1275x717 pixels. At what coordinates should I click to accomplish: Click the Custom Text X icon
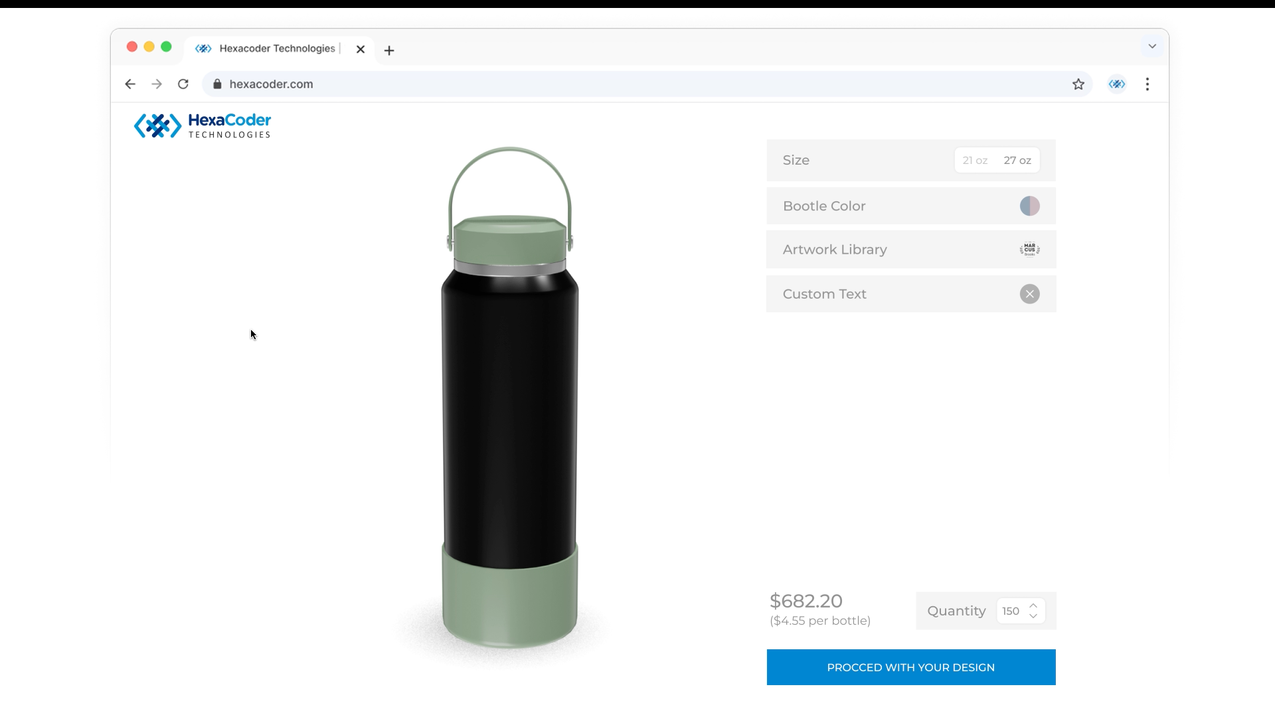pyautogui.click(x=1029, y=294)
